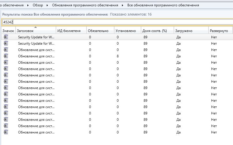Image resolution: width=233 pixels, height=145 pixels.
Task: Open the Обзор breadcrumb segment
Action: (x=38, y=5)
